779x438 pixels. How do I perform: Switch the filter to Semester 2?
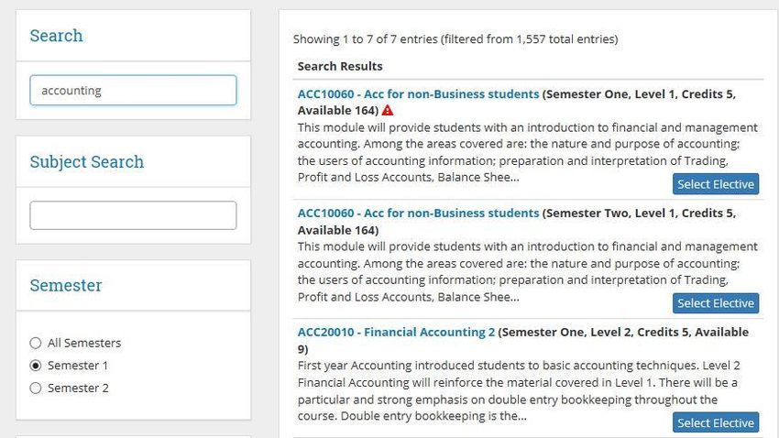(35, 388)
